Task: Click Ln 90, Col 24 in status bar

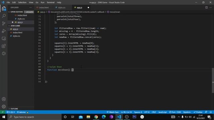Action: (x=126, y=112)
